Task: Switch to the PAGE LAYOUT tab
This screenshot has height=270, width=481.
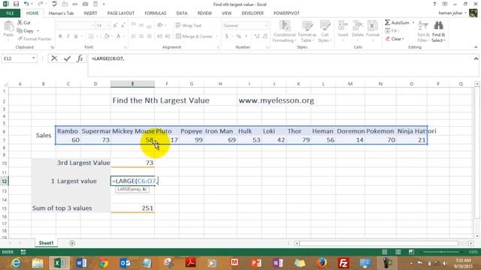Action: (x=121, y=13)
